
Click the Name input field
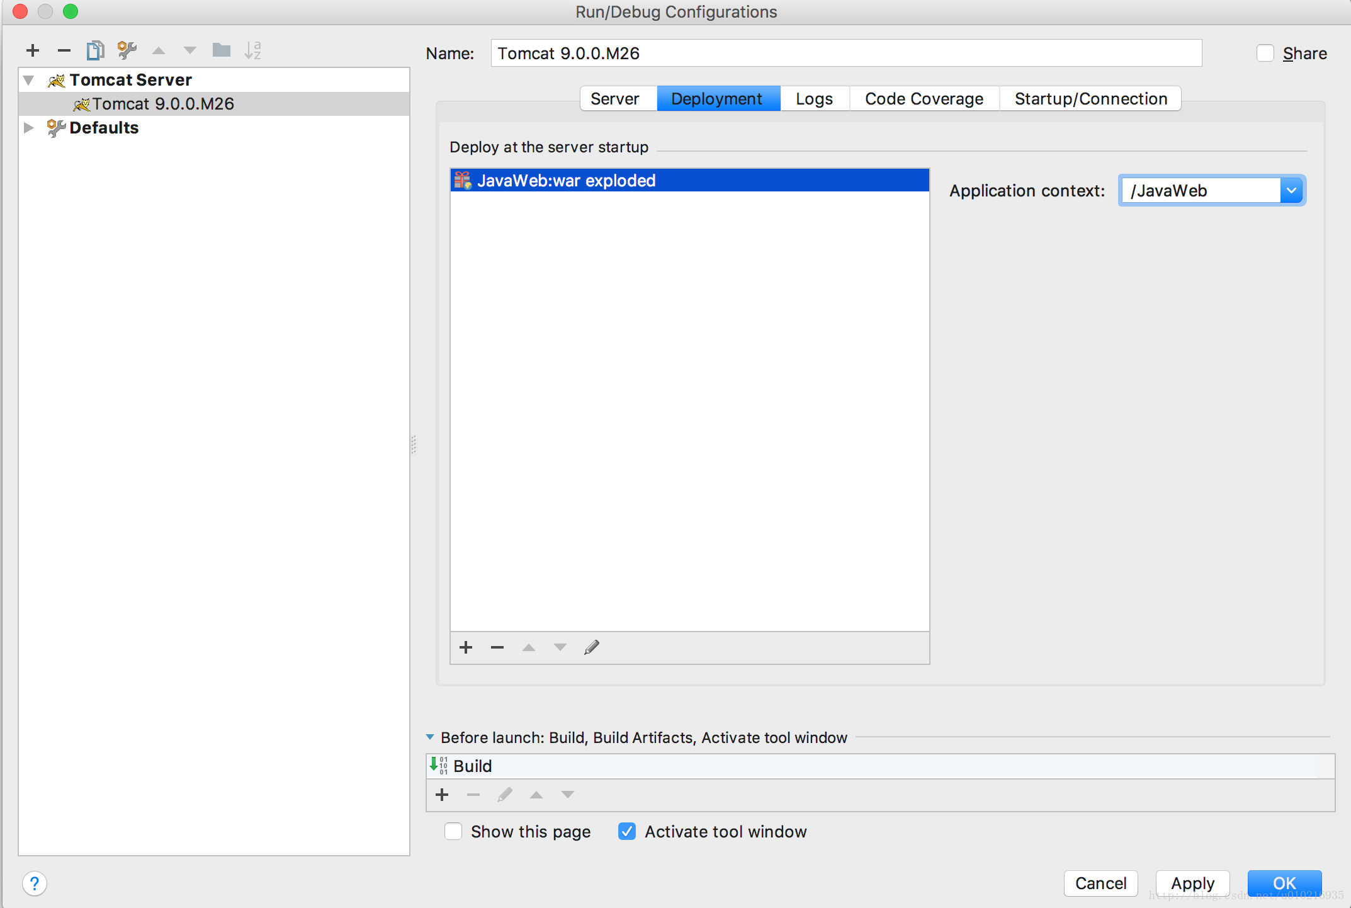click(x=846, y=54)
